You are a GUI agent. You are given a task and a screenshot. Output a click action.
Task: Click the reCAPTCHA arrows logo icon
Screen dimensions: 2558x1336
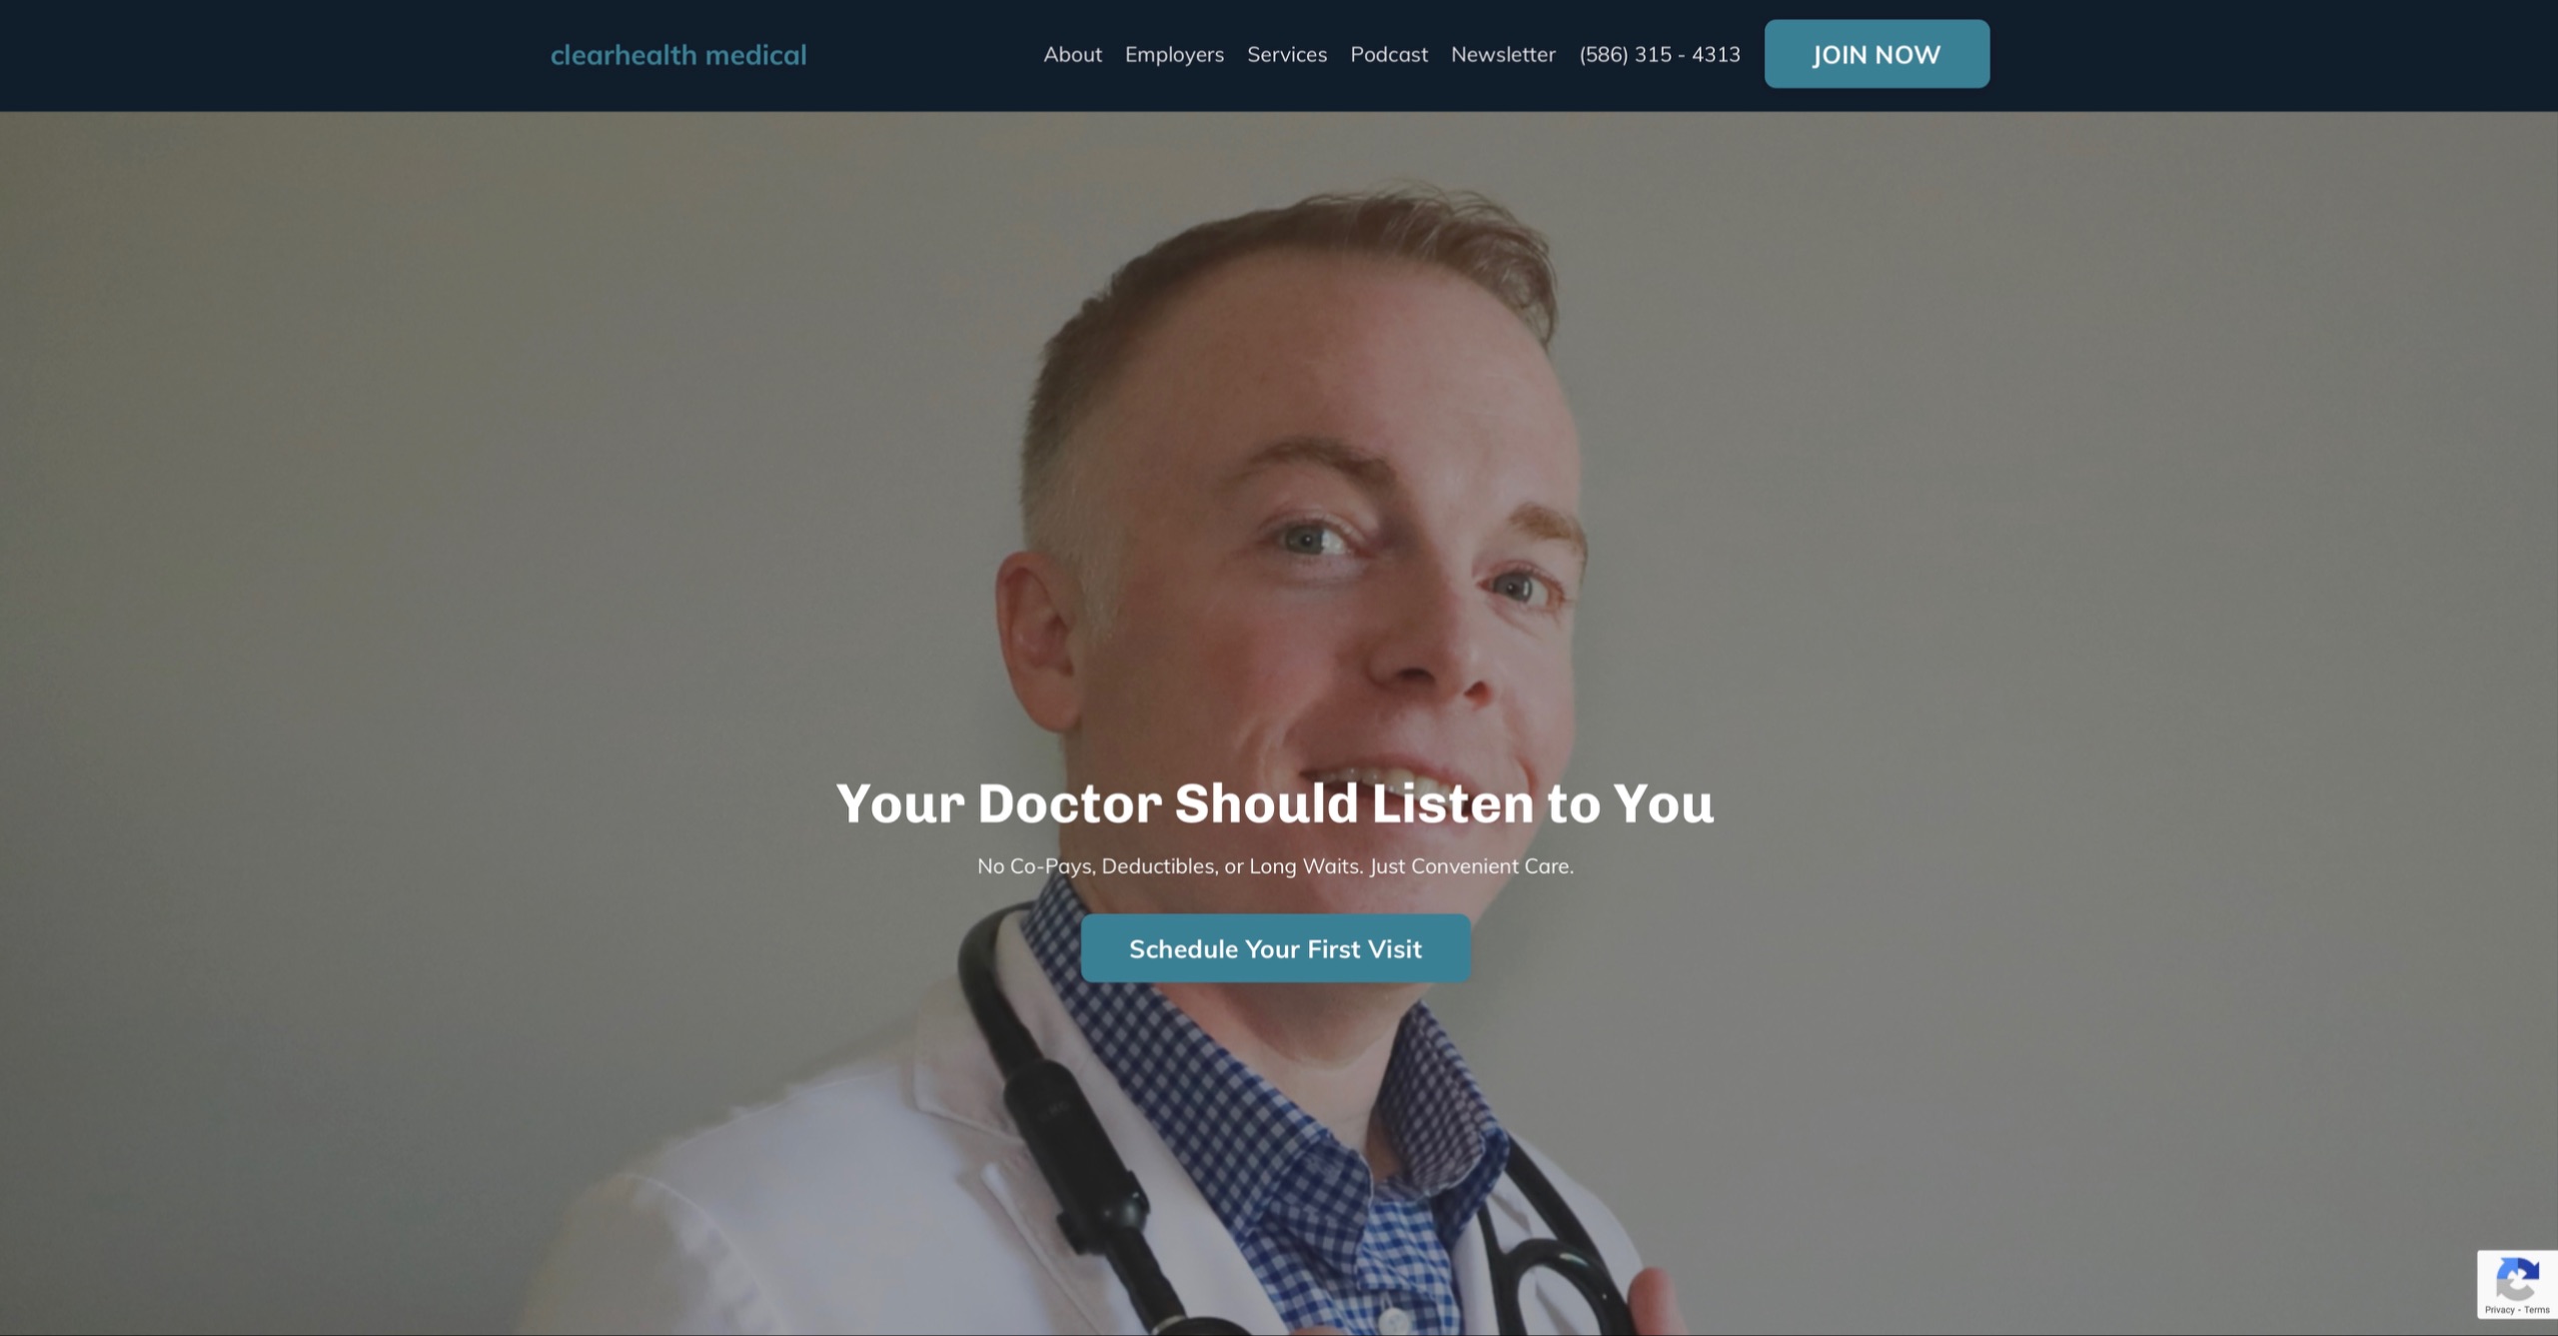[2517, 1279]
